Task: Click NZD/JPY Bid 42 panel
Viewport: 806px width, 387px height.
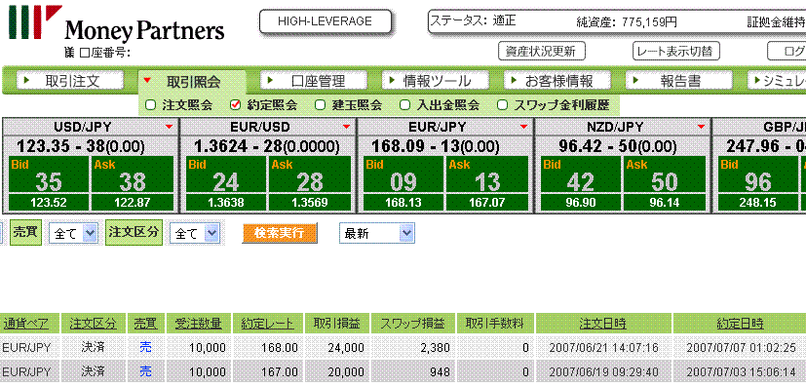Action: point(581,174)
